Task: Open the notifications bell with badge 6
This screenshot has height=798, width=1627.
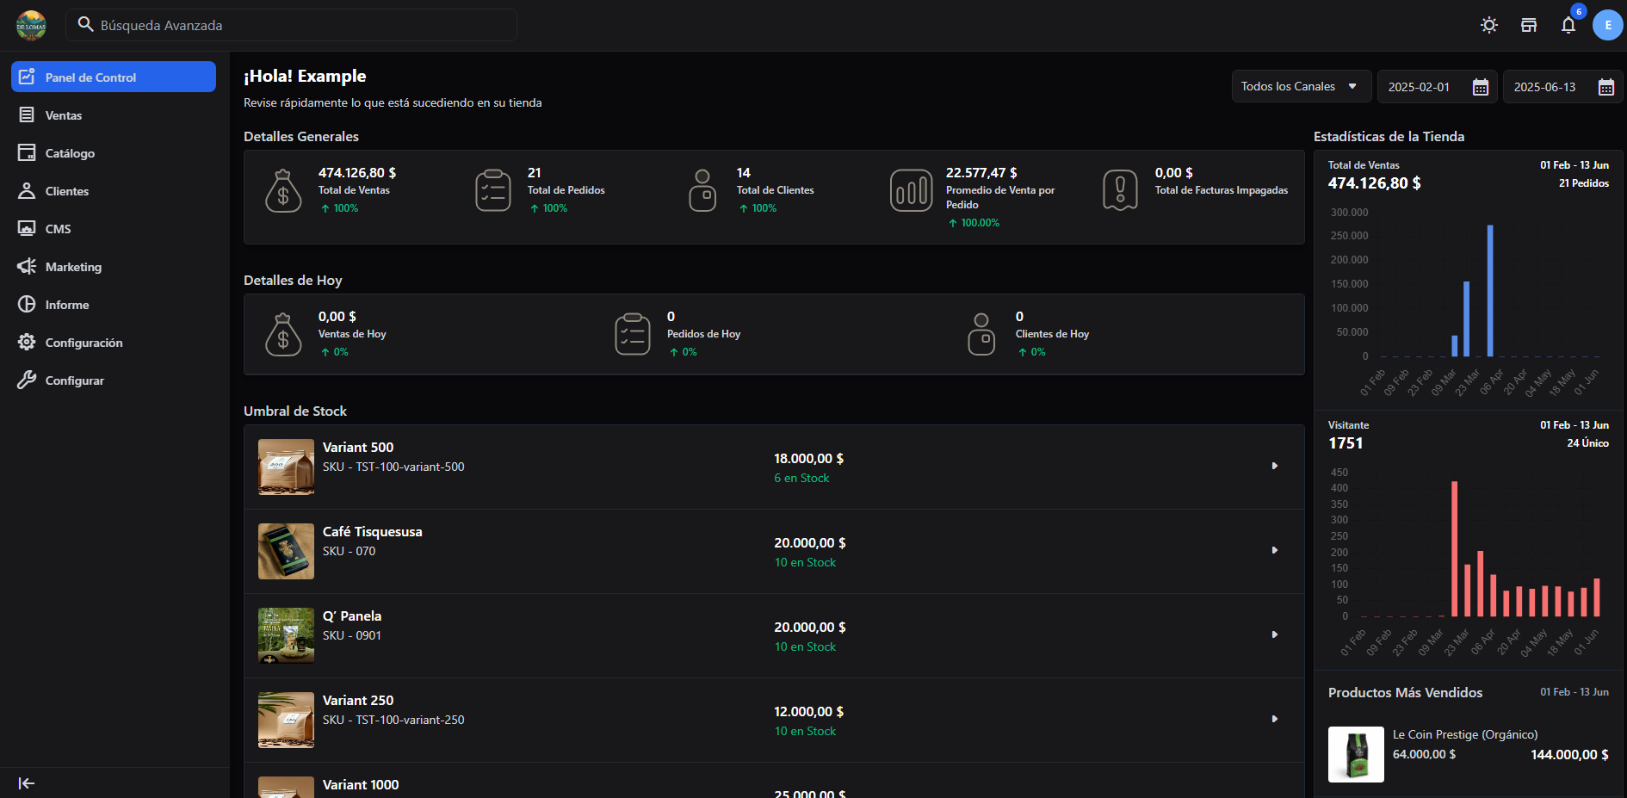Action: [1568, 25]
